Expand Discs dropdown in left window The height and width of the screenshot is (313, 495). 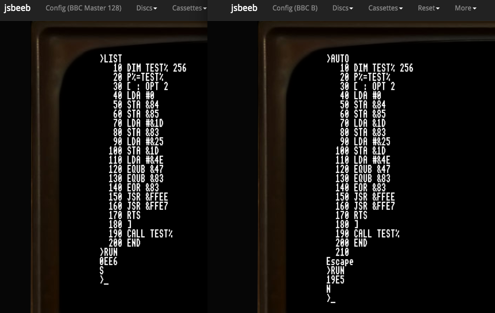[x=147, y=8]
